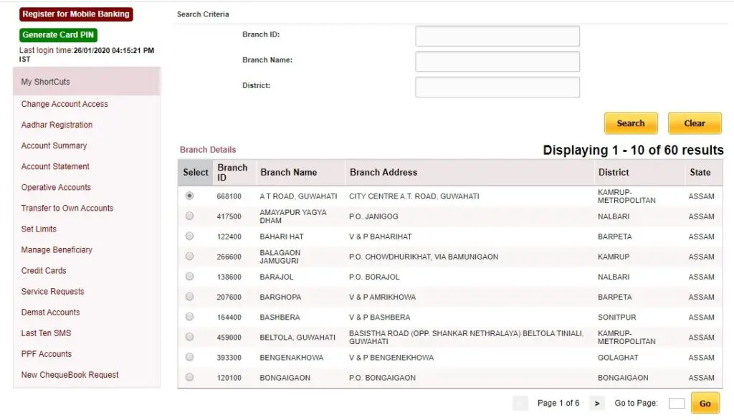Click Displaying 1 - 10 of 60 results text
Viewport: 734px width, 420px height.
(633, 151)
